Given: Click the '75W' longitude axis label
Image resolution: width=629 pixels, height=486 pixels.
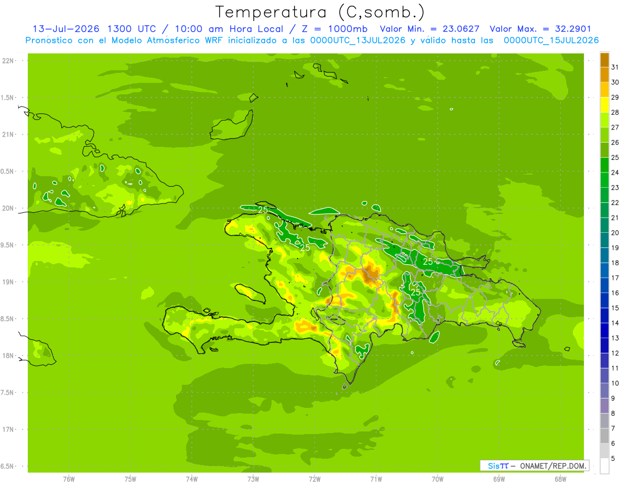Looking at the screenshot, I should click(131, 479).
